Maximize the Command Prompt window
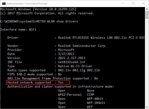The height and width of the screenshot is (109, 149). tap(133, 4)
